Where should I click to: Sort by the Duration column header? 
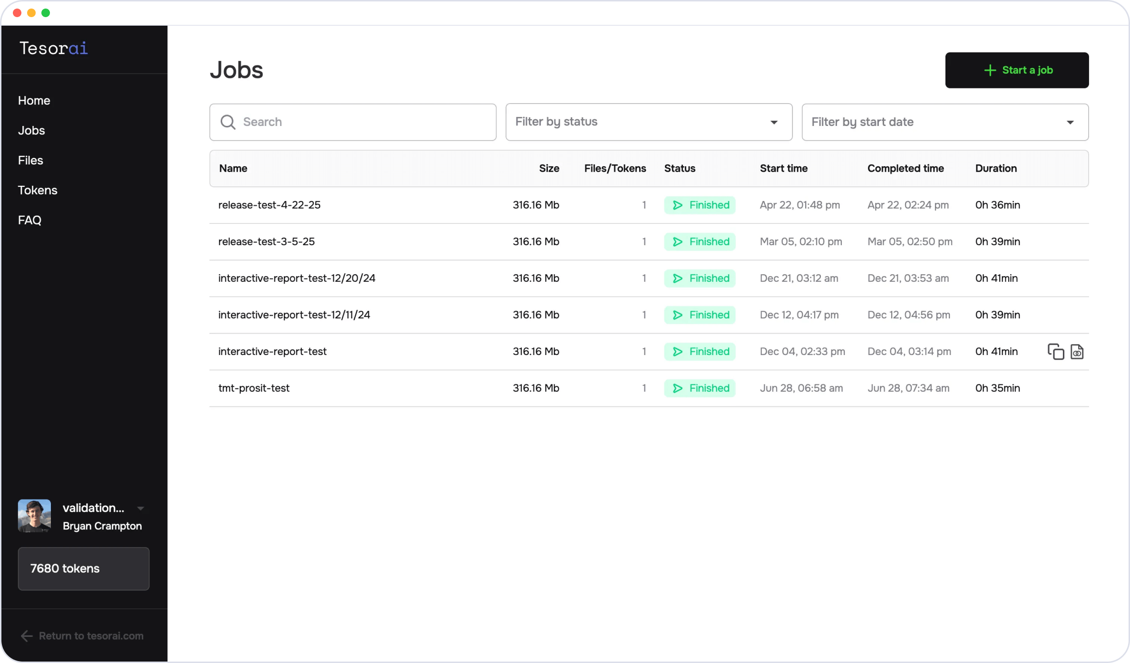[x=996, y=168]
